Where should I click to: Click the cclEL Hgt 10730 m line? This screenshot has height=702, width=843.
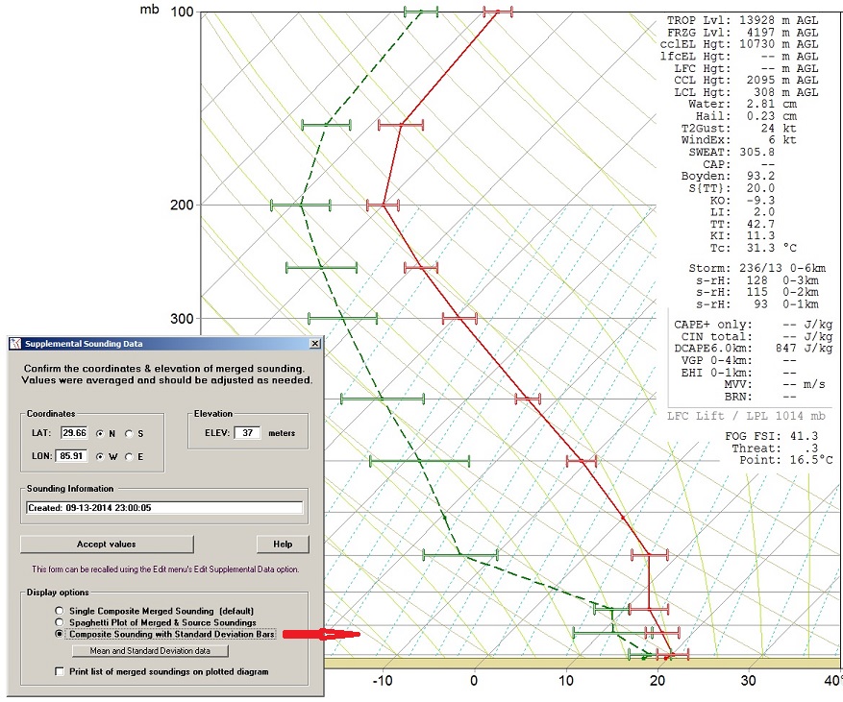(x=739, y=44)
